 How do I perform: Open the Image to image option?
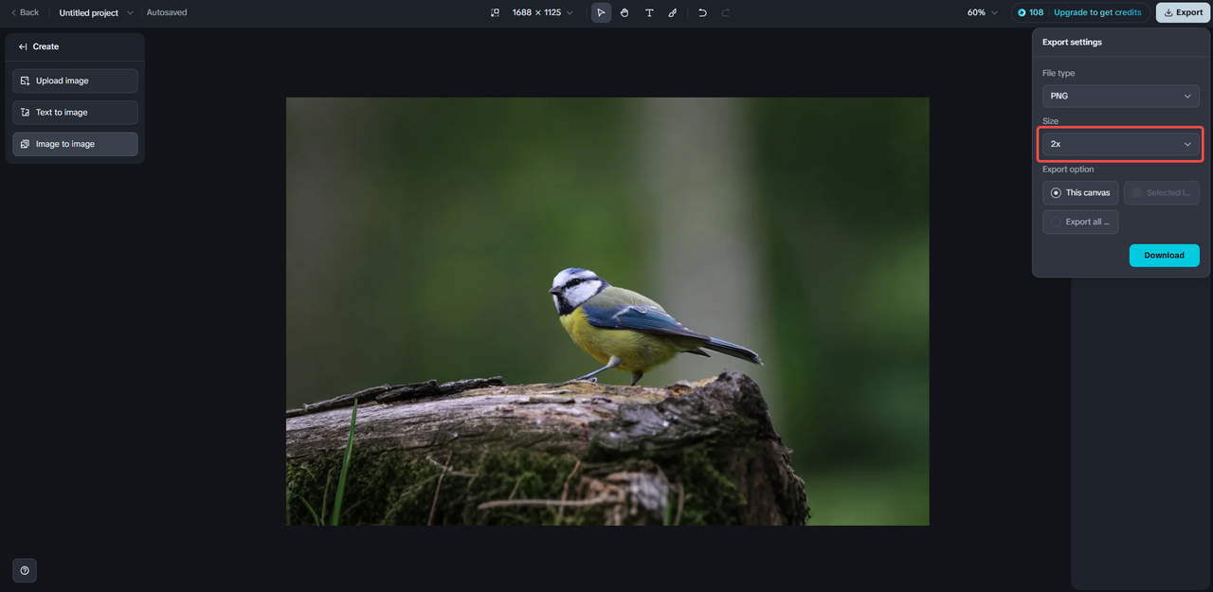point(75,144)
